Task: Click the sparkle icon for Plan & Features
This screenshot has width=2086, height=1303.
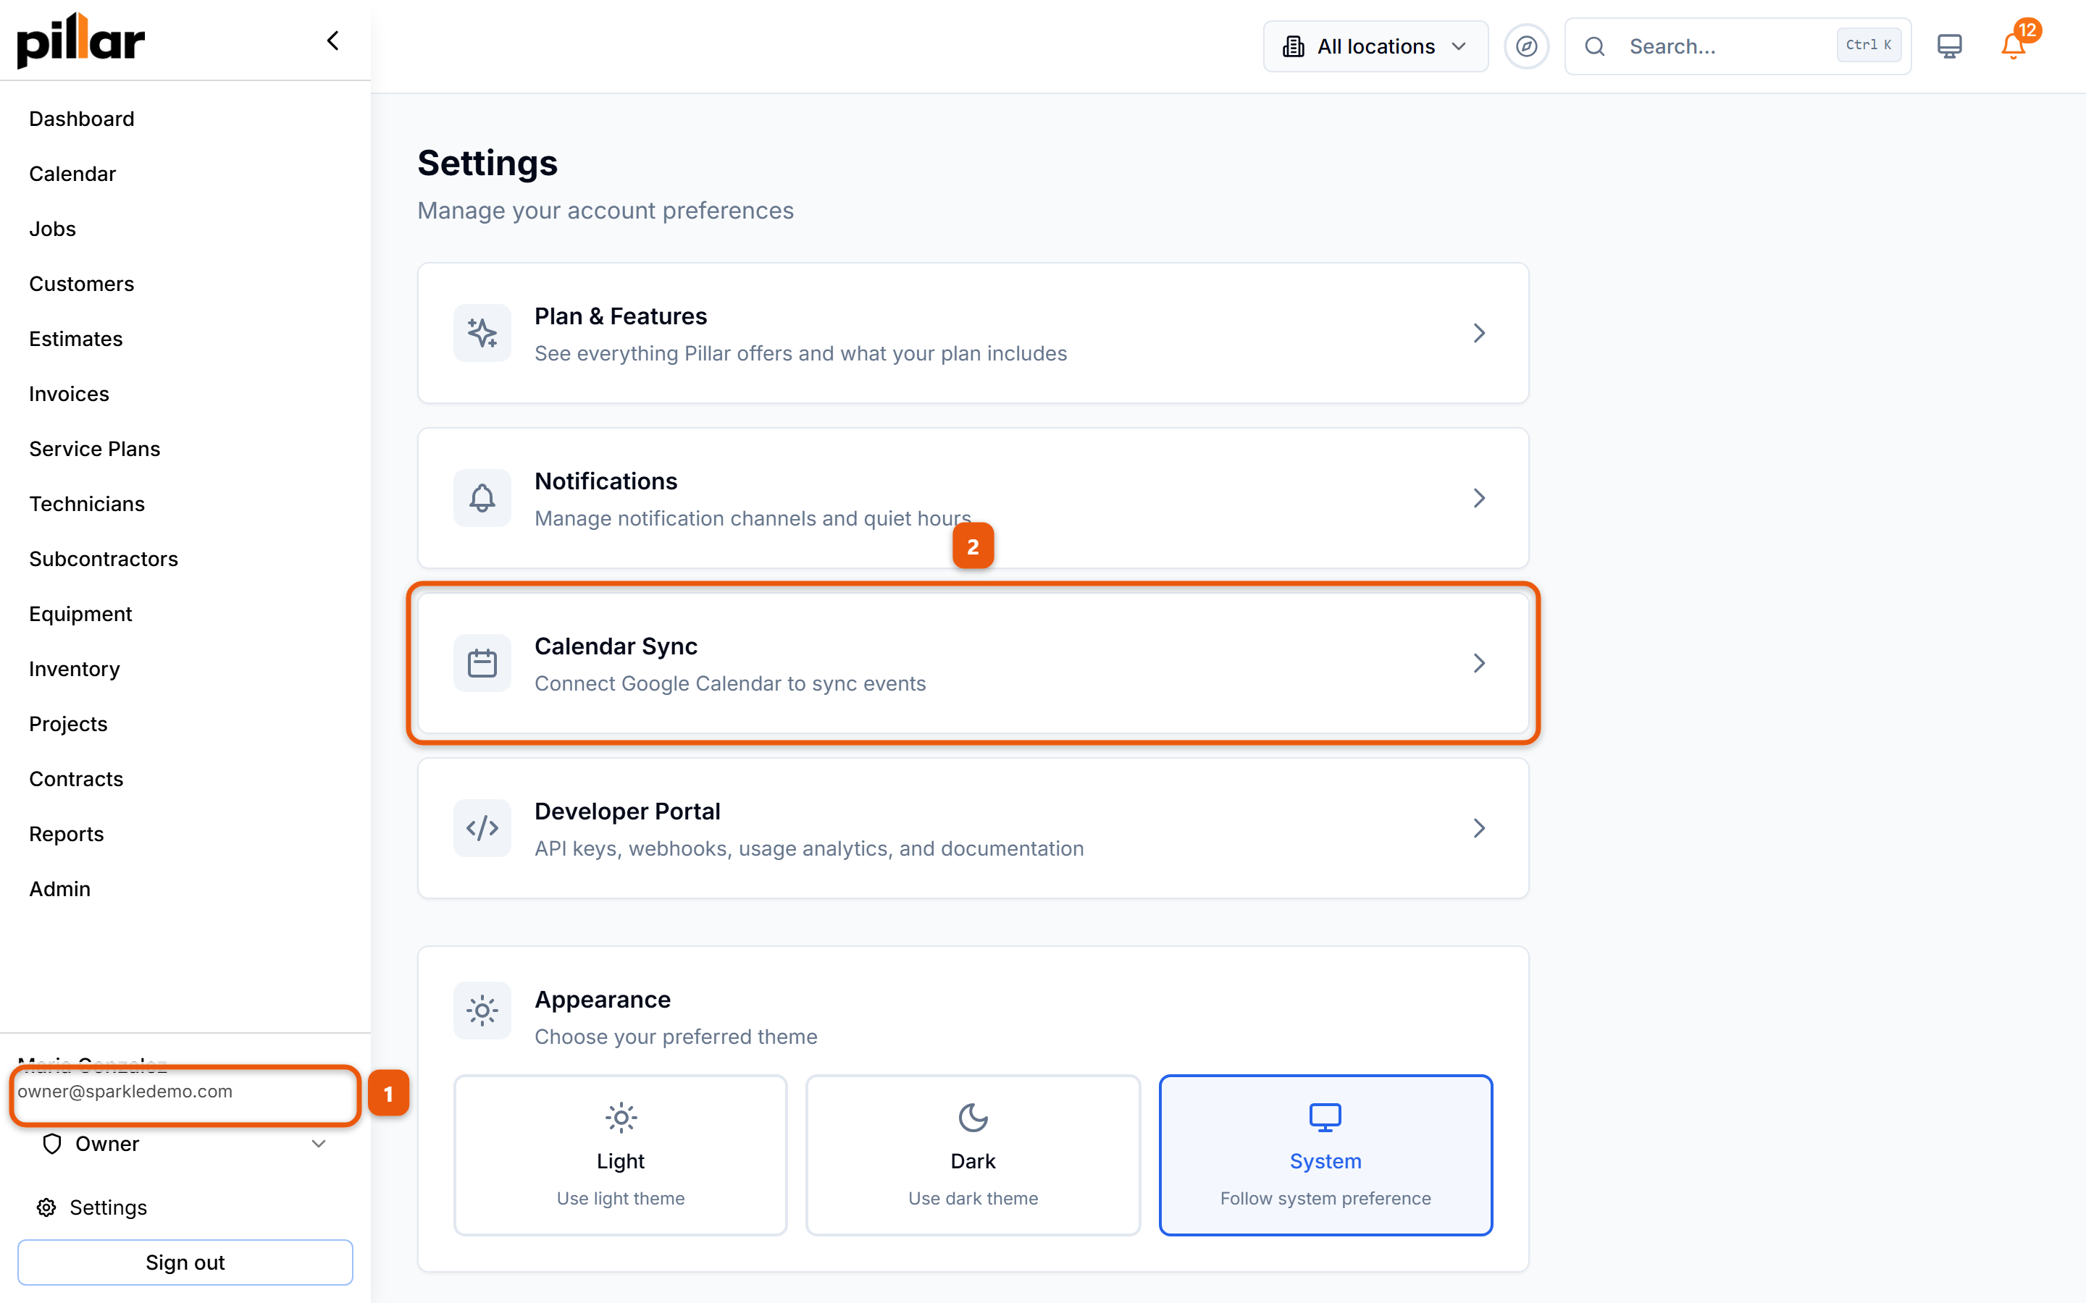Action: pos(482,333)
